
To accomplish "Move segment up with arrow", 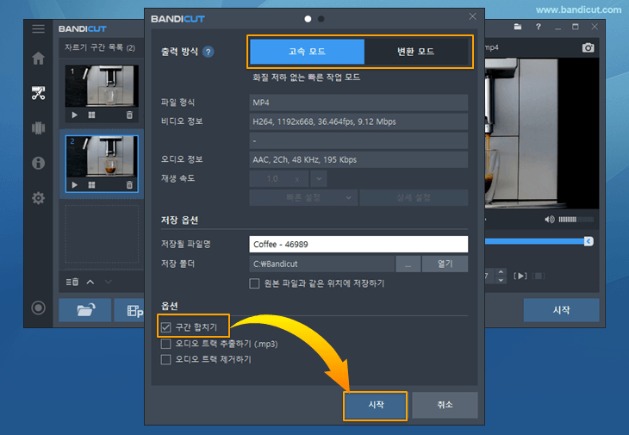I will click(90, 282).
